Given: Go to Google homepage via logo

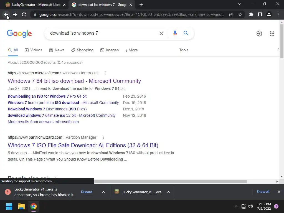Looking at the screenshot, I should pyautogui.click(x=19, y=34).
